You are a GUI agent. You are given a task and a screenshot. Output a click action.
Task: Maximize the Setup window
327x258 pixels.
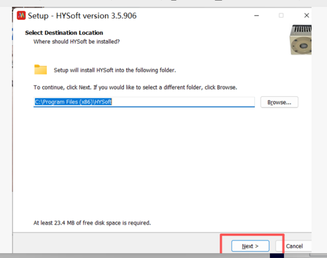pos(281,16)
